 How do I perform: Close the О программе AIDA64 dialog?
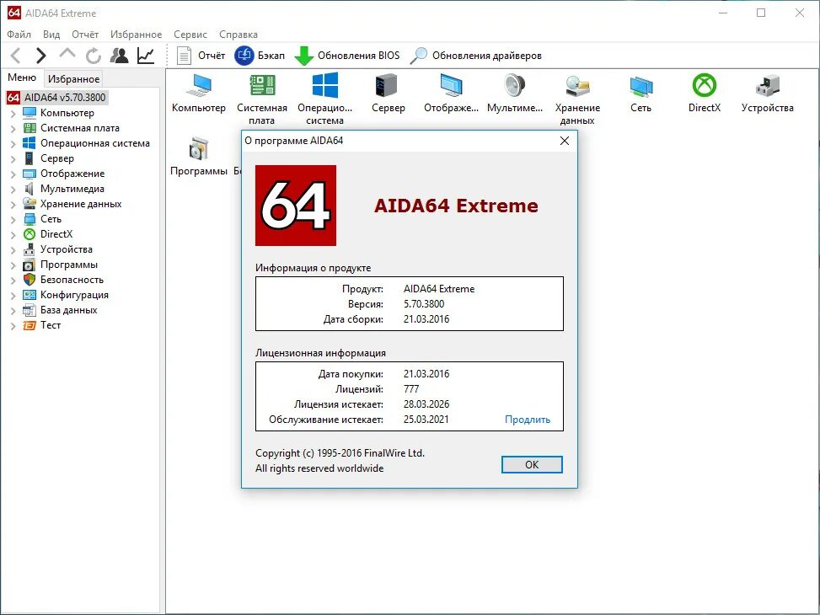[x=565, y=141]
